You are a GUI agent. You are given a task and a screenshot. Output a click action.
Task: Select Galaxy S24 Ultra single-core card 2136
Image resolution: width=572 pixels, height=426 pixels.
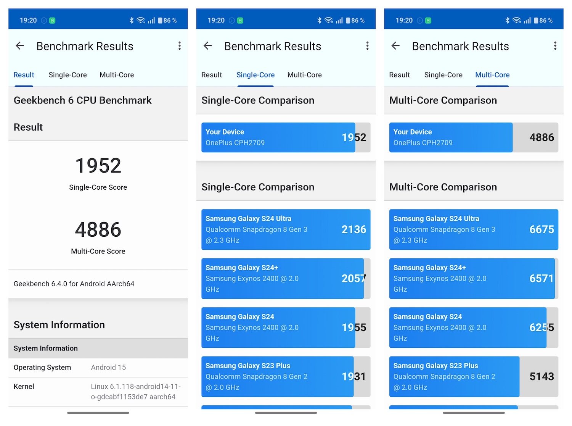(x=286, y=229)
